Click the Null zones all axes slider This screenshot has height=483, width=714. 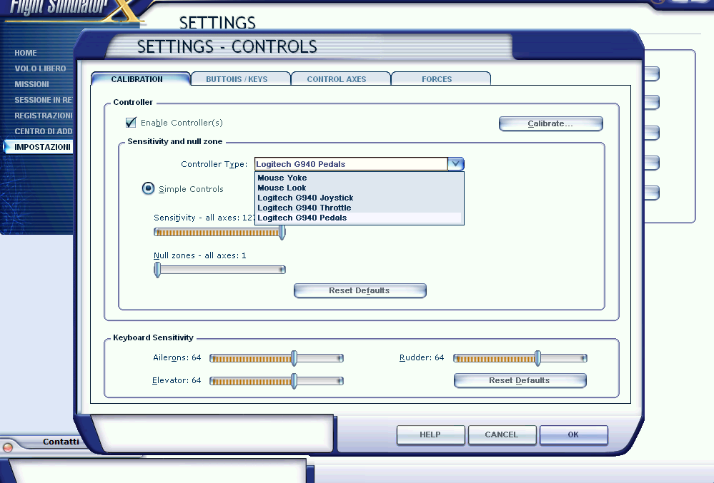tap(220, 270)
